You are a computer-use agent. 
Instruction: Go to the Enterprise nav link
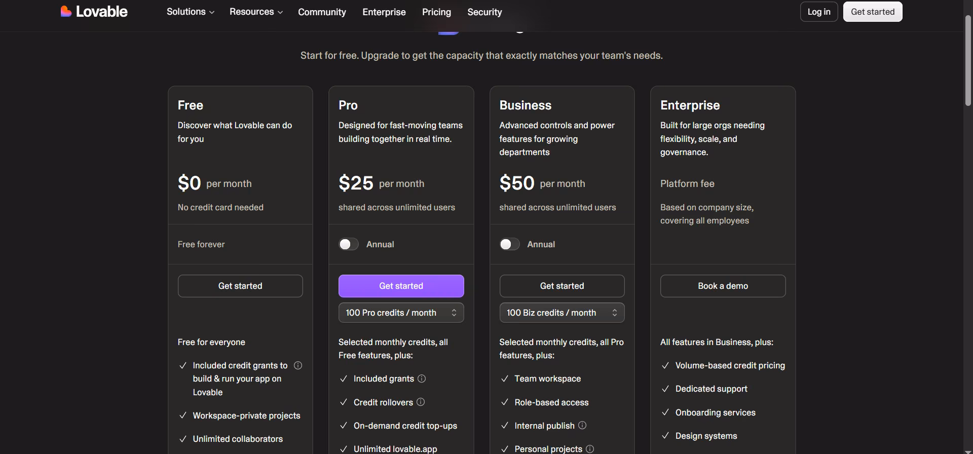384,12
